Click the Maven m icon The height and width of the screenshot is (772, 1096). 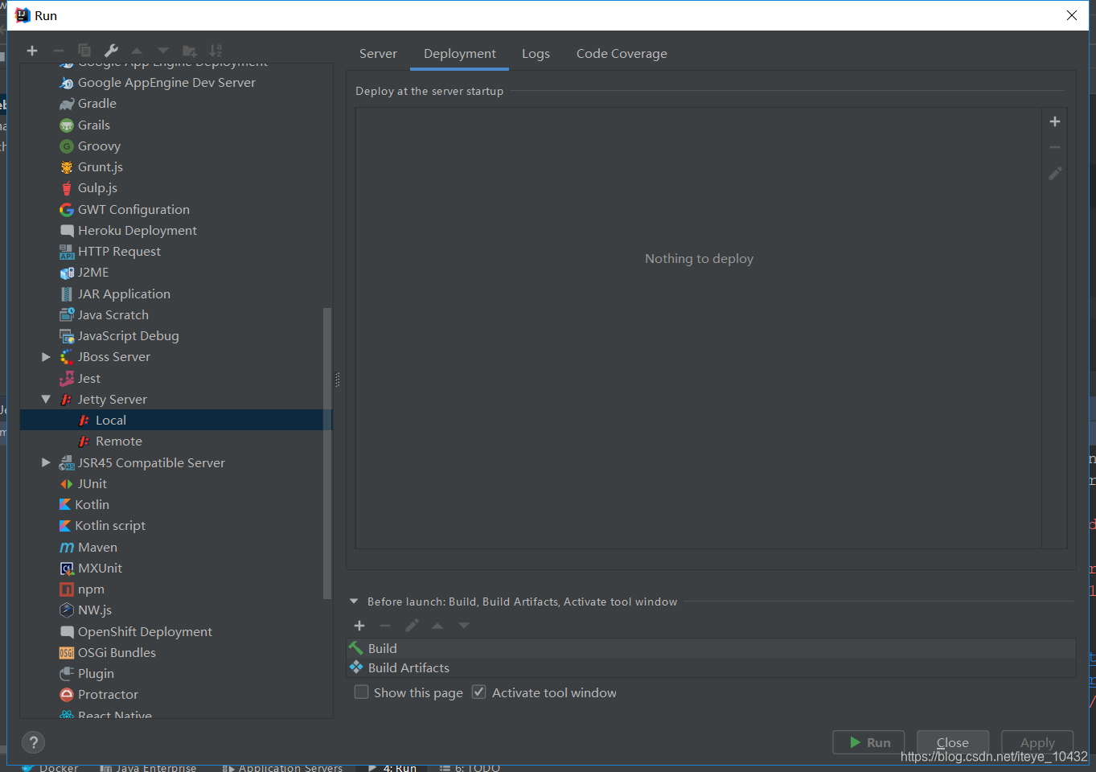pyautogui.click(x=67, y=548)
